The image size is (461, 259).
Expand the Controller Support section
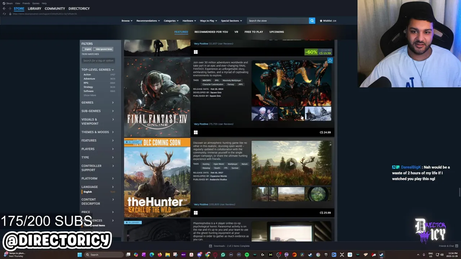click(98, 168)
